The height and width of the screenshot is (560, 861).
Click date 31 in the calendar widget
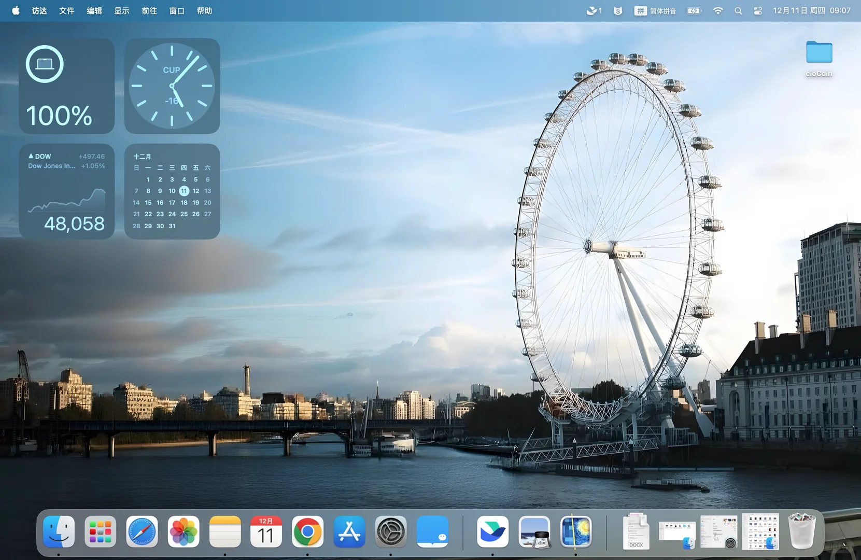[172, 226]
